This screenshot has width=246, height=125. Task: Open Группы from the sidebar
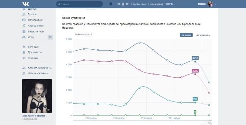(32, 14)
